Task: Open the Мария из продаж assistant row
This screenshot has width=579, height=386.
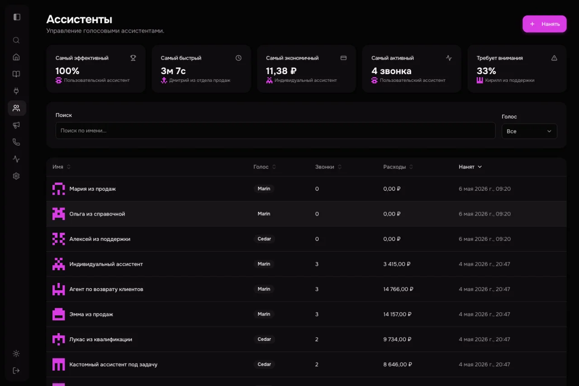Action: click(306, 189)
